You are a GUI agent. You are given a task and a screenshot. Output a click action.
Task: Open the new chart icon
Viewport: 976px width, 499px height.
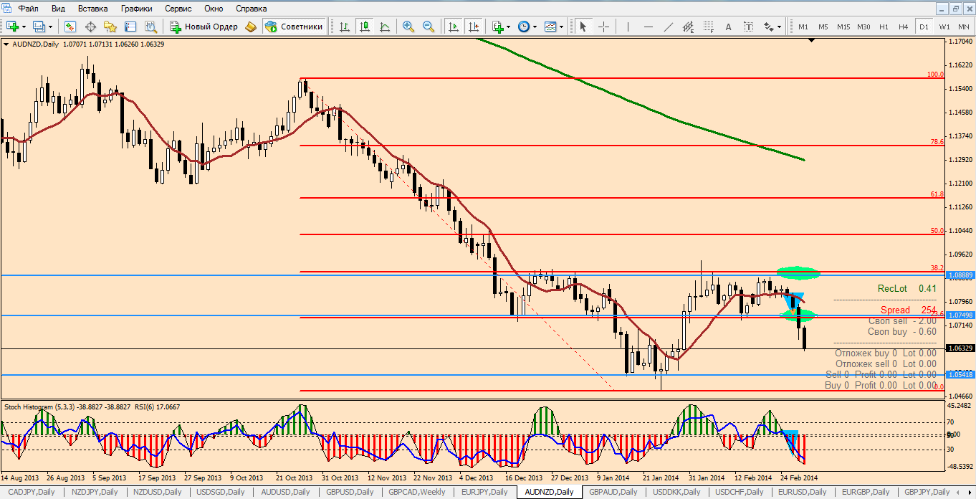[x=13, y=27]
